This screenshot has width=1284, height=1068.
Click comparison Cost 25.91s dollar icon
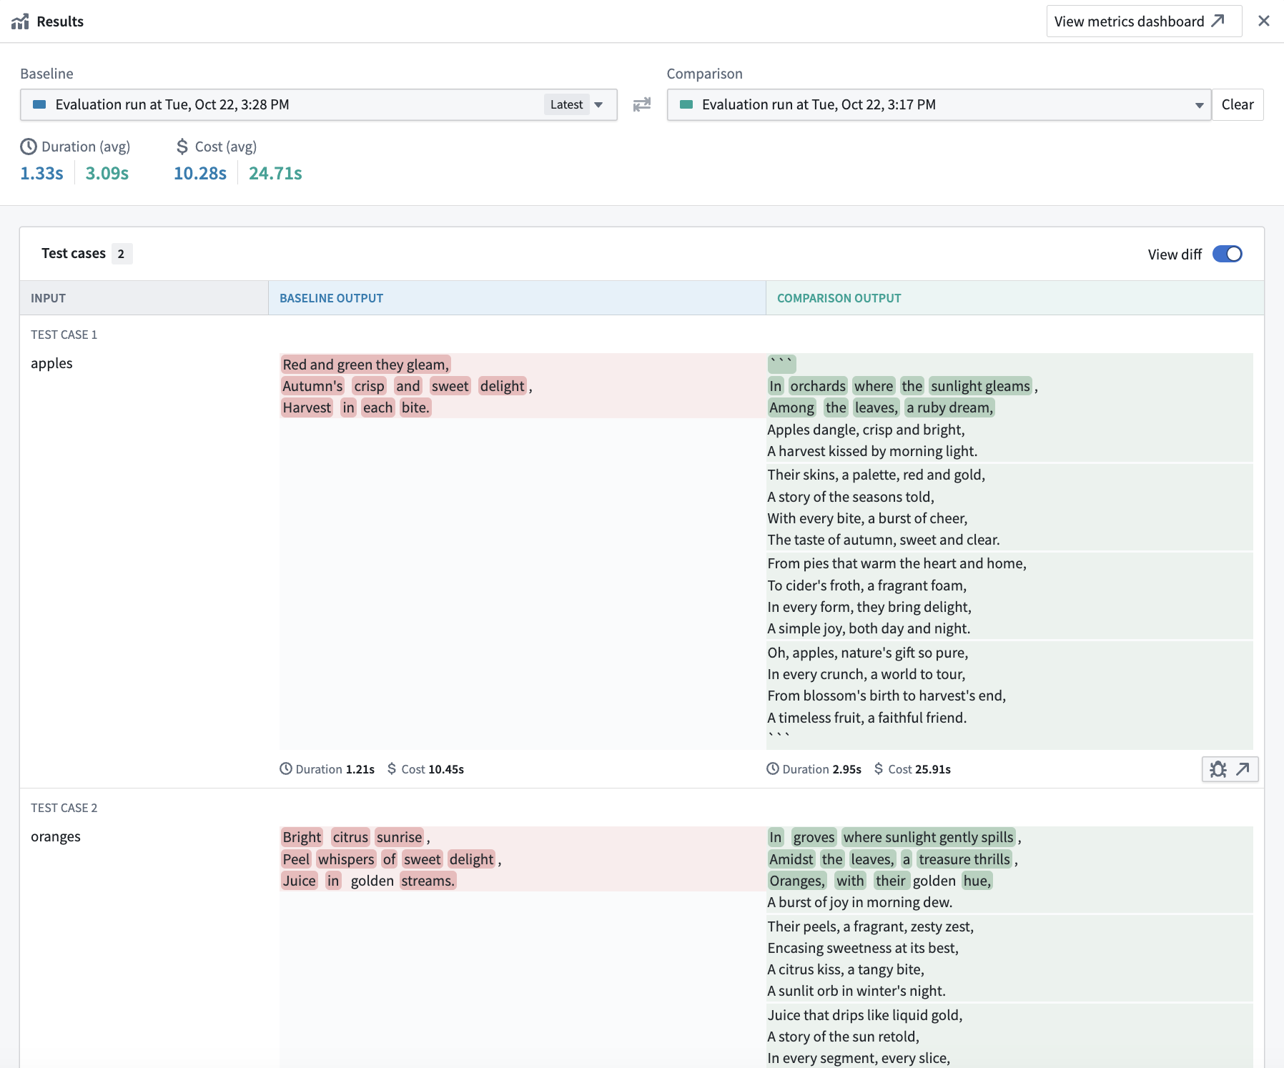coord(879,769)
